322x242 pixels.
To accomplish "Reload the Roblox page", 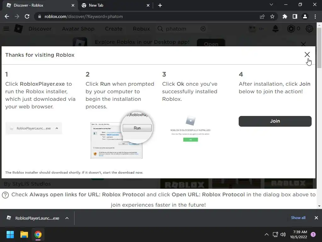I will coord(27,16).
